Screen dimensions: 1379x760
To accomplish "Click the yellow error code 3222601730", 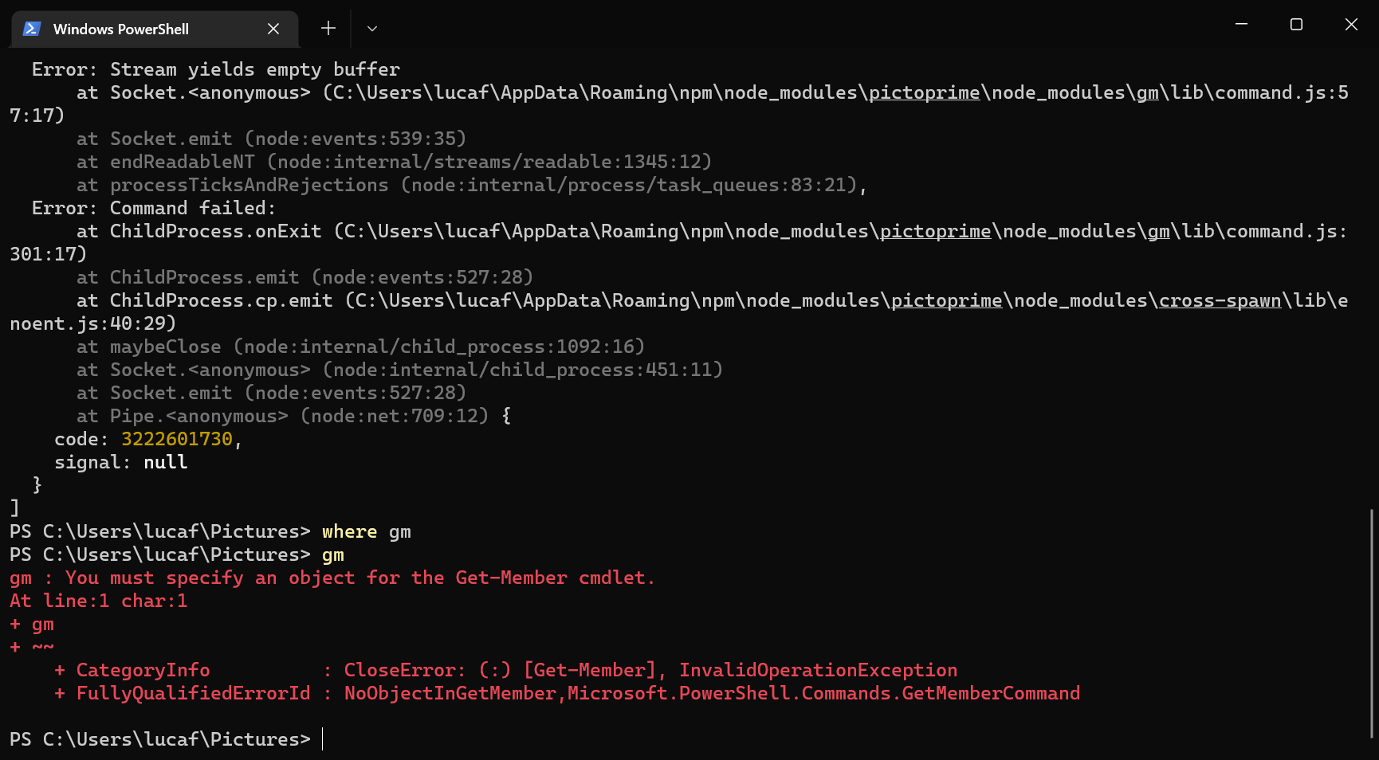I will click(x=176, y=439).
